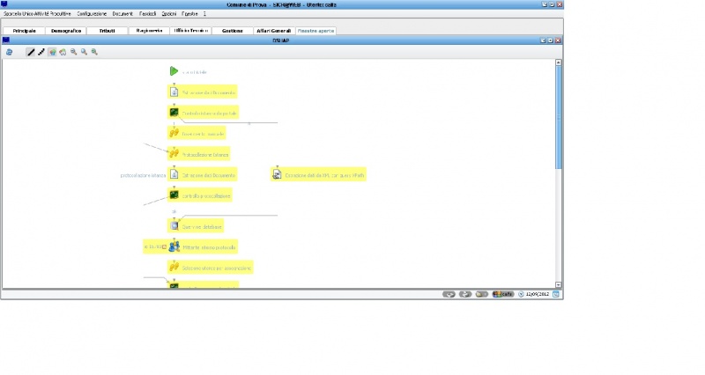
Task: Select the solid line drawing tool
Action: 31,52
